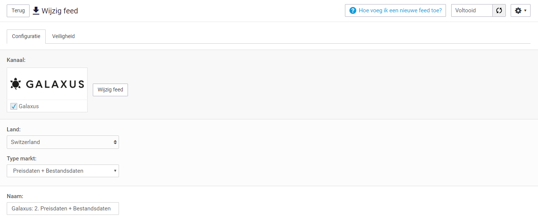Click the Voltooid status field
Screen dimensions: 538x219
pos(472,10)
